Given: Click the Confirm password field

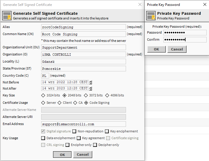Looking at the screenshot, I should pyautogui.click(x=185, y=40).
